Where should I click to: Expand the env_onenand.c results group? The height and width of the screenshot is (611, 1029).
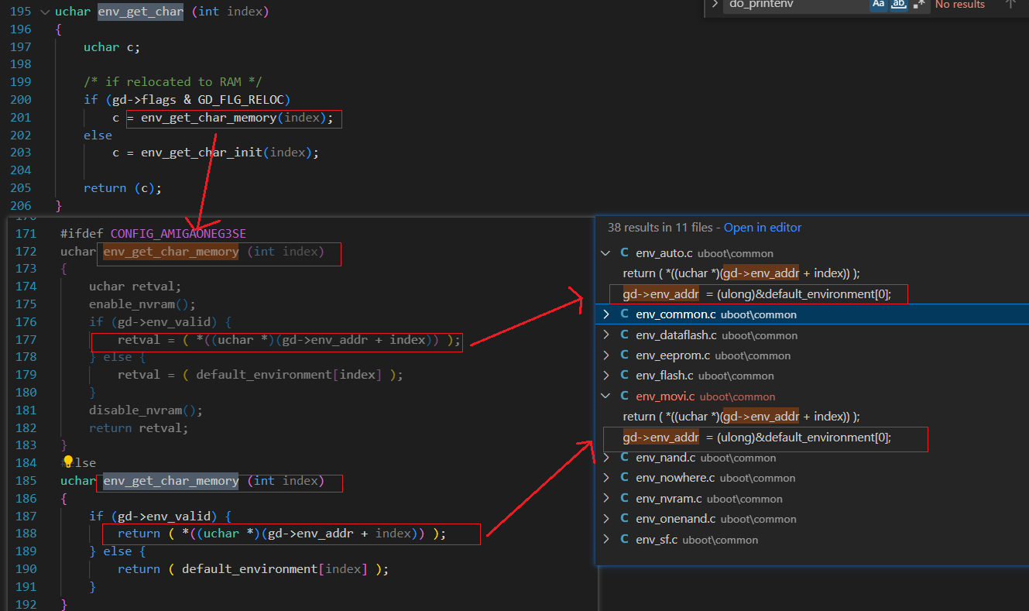[x=605, y=519]
